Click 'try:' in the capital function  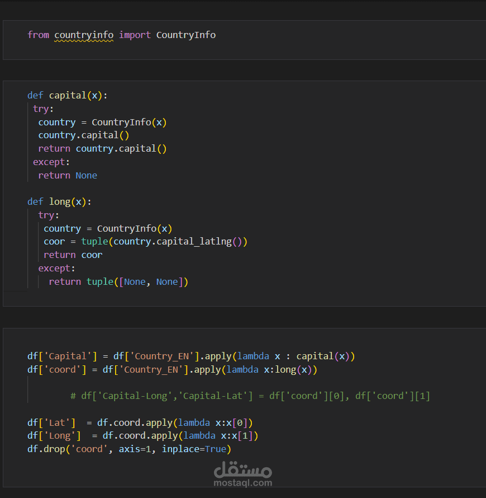point(44,109)
